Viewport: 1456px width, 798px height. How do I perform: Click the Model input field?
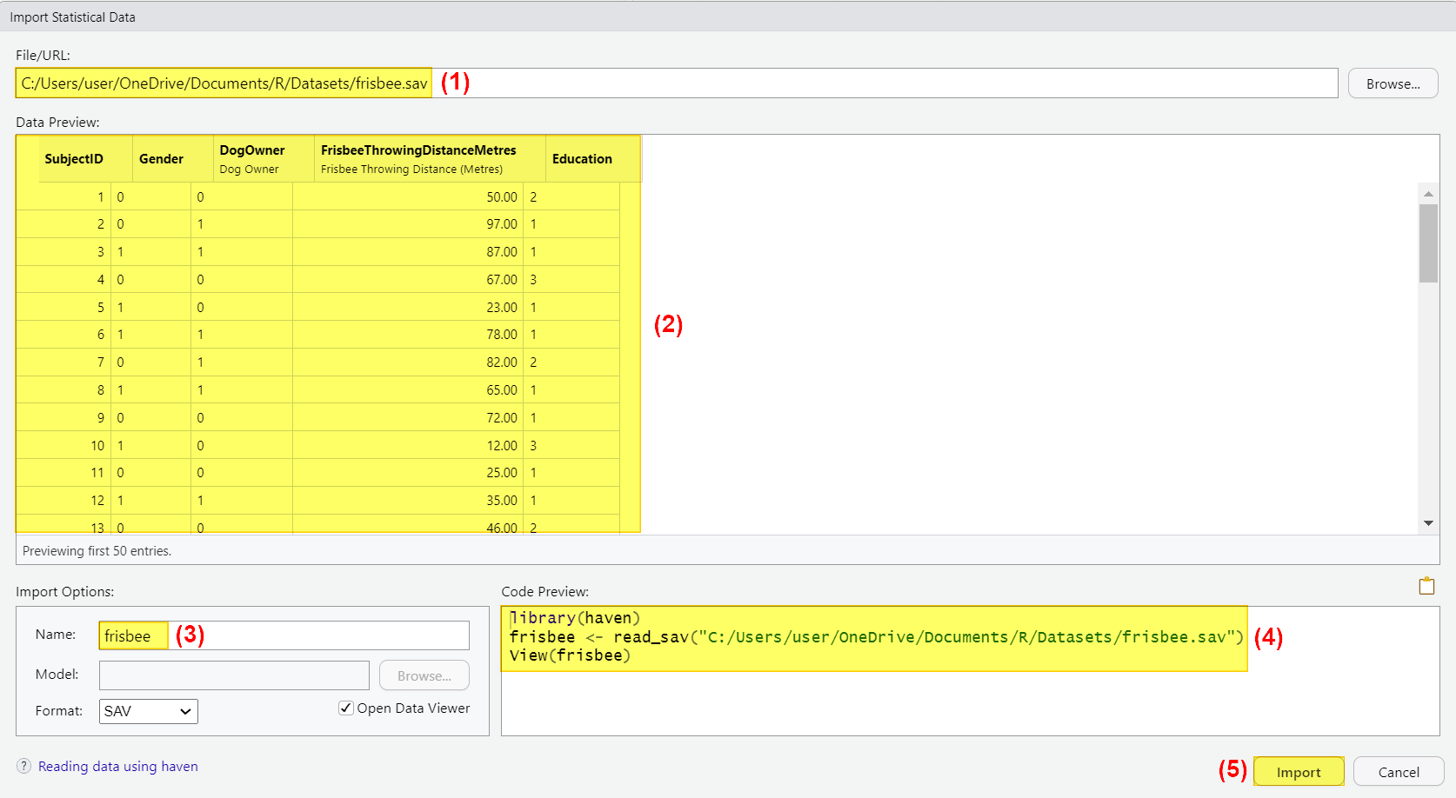pyautogui.click(x=234, y=675)
